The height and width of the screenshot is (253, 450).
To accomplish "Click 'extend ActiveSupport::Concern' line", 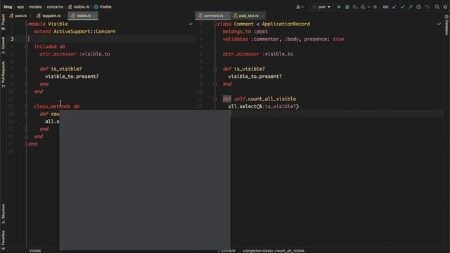I will [75, 32].
